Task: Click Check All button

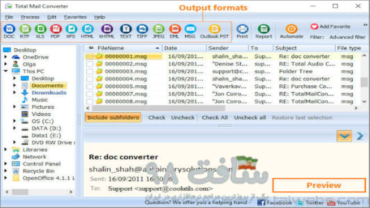Action: 215,117
